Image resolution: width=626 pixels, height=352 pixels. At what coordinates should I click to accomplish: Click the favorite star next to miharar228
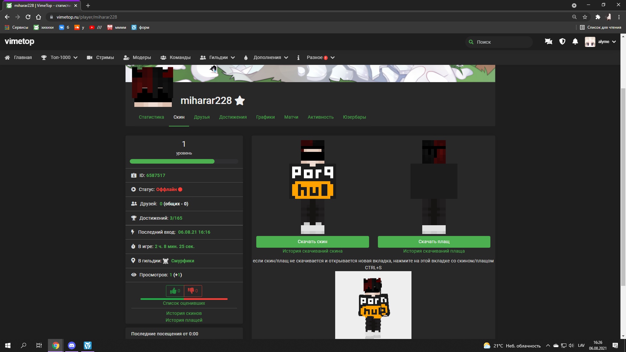click(x=240, y=101)
